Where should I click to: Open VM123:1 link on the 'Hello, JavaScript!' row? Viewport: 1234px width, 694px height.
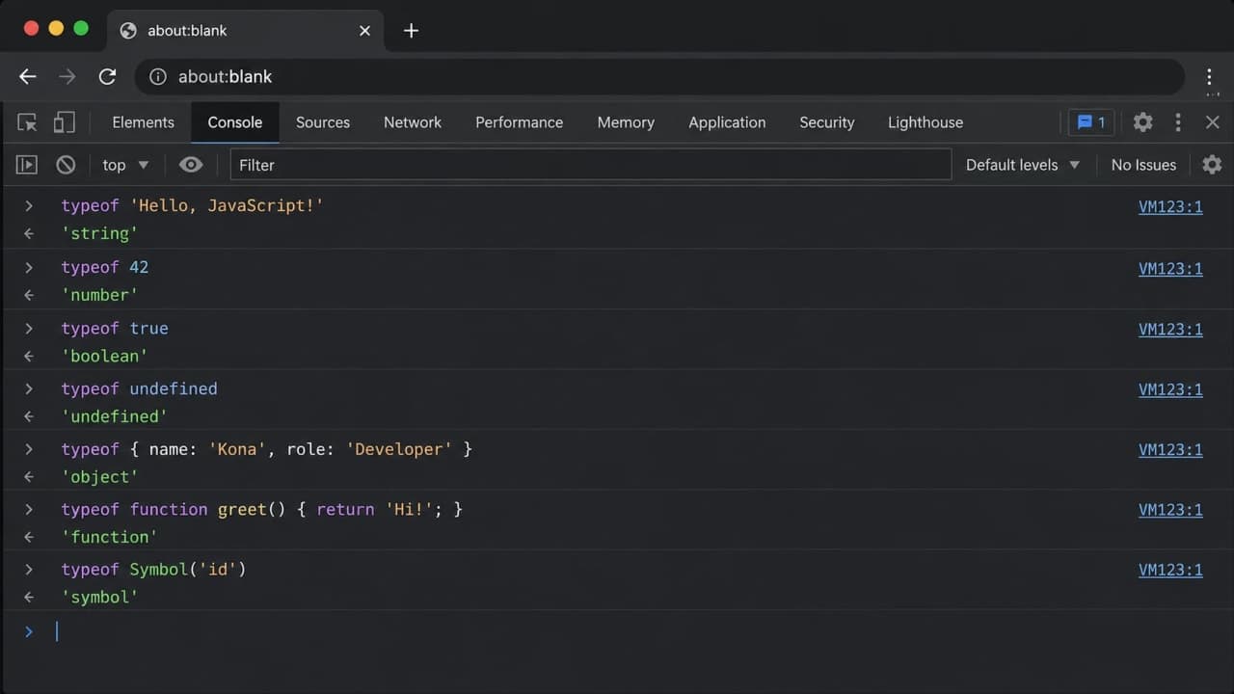click(1170, 206)
